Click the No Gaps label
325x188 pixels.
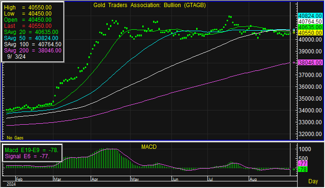(x=15, y=138)
